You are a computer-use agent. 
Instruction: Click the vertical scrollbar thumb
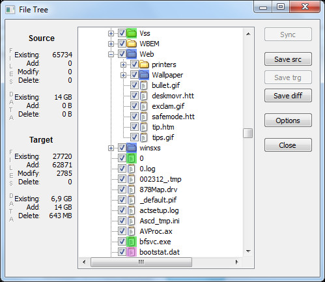click(x=248, y=133)
